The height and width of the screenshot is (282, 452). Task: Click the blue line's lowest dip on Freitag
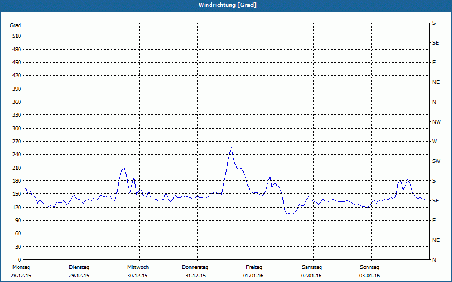[x=287, y=214]
